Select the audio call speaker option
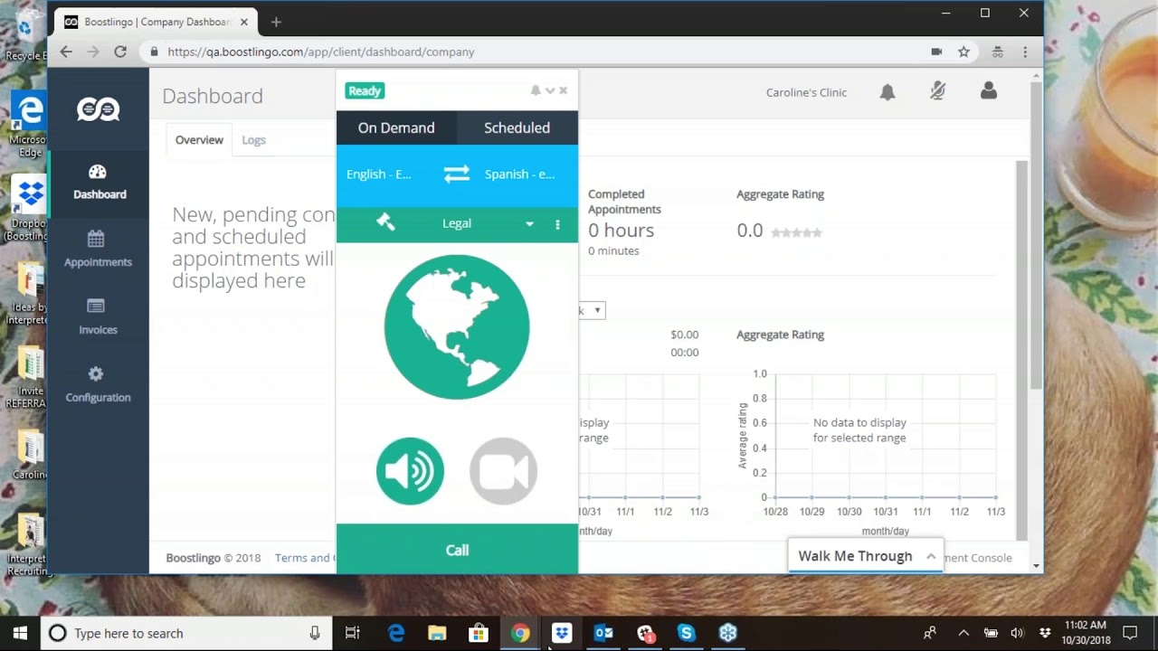Screen dimensions: 1158x651 point(410,471)
